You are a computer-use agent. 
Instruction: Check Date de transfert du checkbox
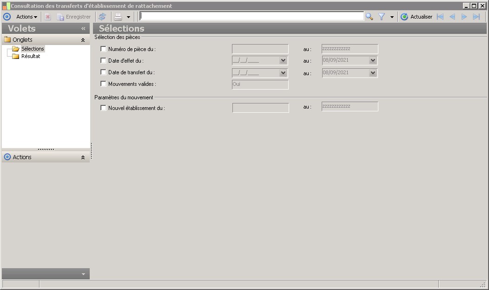pos(103,72)
